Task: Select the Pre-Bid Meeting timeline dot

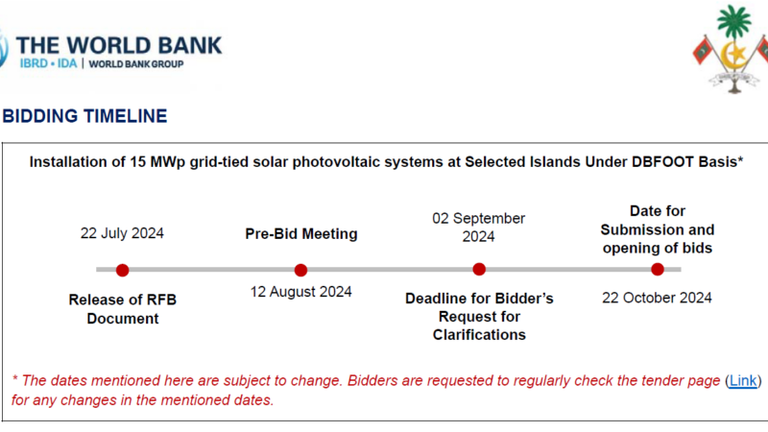Action: click(300, 270)
